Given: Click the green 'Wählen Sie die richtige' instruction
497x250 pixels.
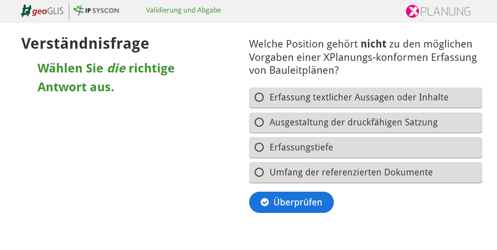Looking at the screenshot, I should point(106,68).
